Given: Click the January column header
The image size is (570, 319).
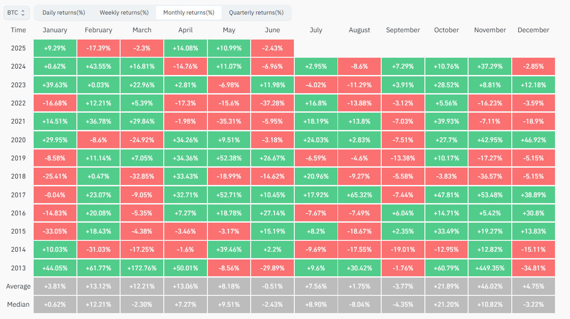Looking at the screenshot, I should click(x=55, y=30).
